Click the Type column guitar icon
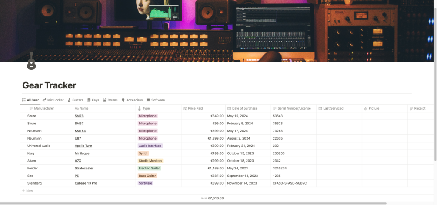 tap(139, 108)
